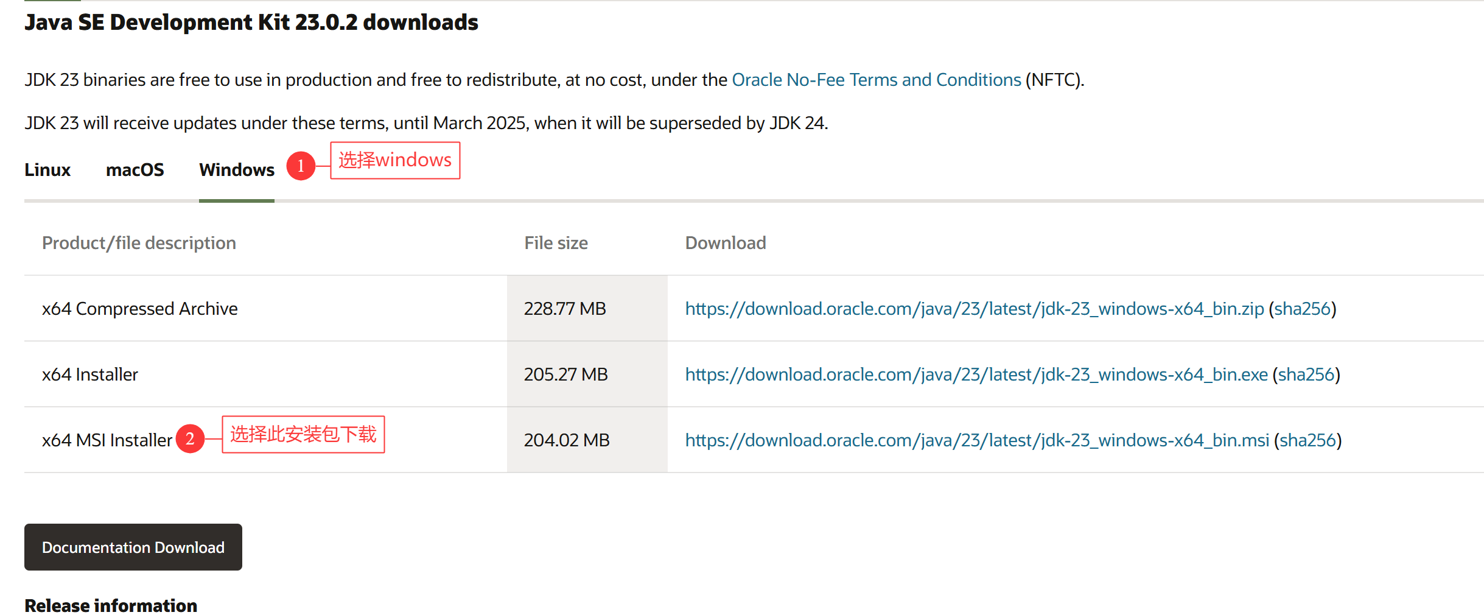
Task: Click the red number 1 annotation circle
Action: click(x=301, y=166)
